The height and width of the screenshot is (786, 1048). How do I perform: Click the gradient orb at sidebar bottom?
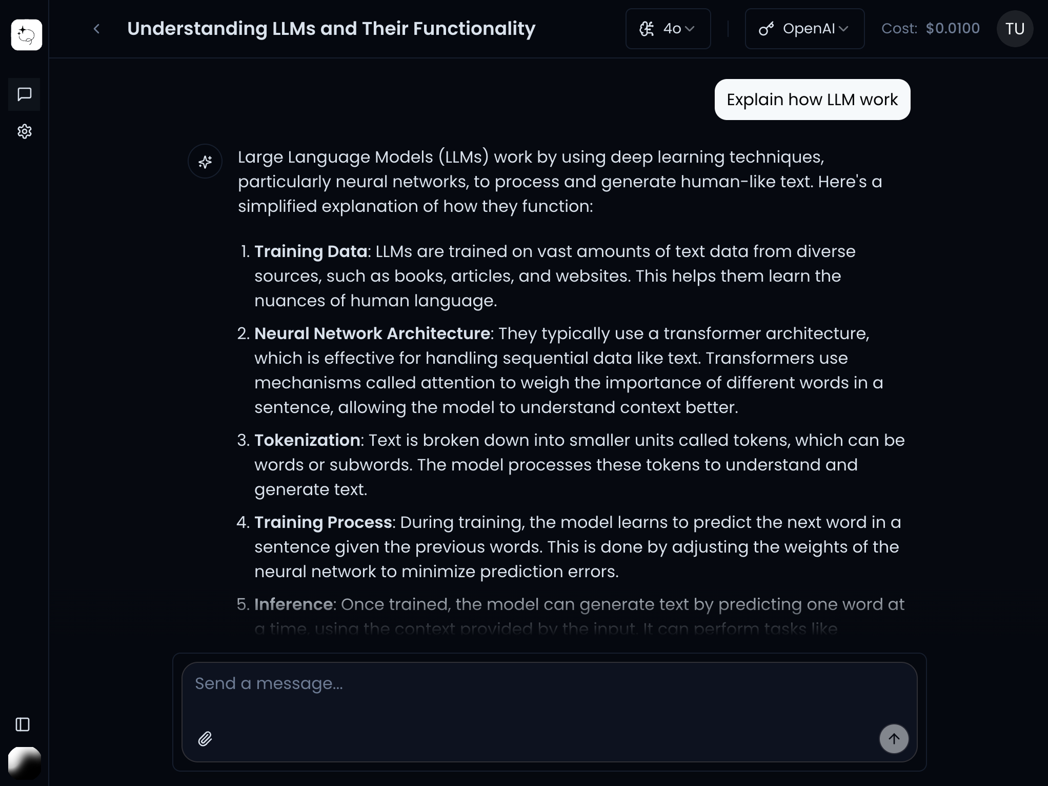(x=25, y=763)
